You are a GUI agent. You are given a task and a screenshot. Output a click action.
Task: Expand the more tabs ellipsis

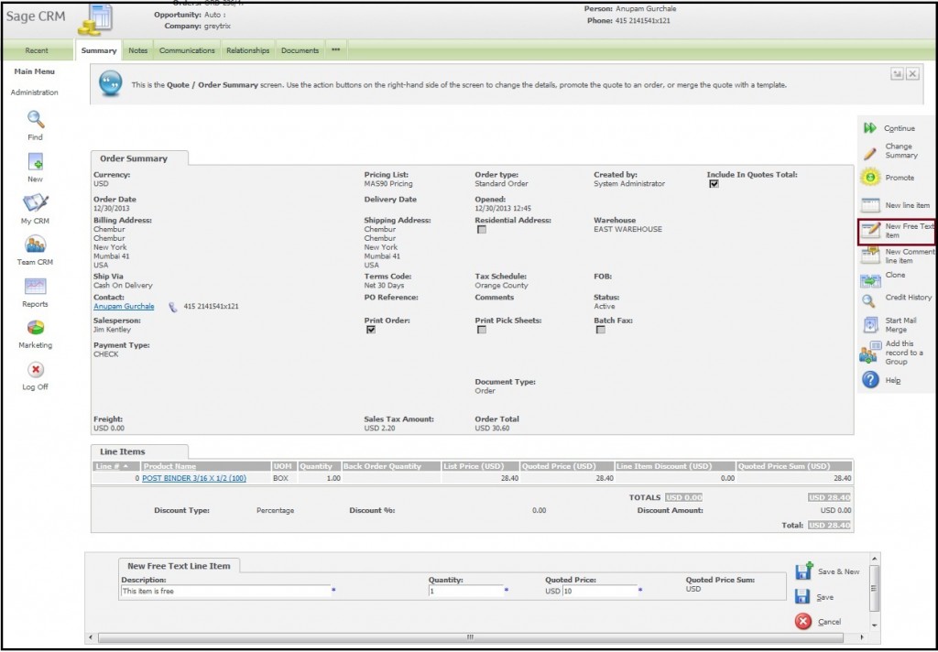pos(335,50)
